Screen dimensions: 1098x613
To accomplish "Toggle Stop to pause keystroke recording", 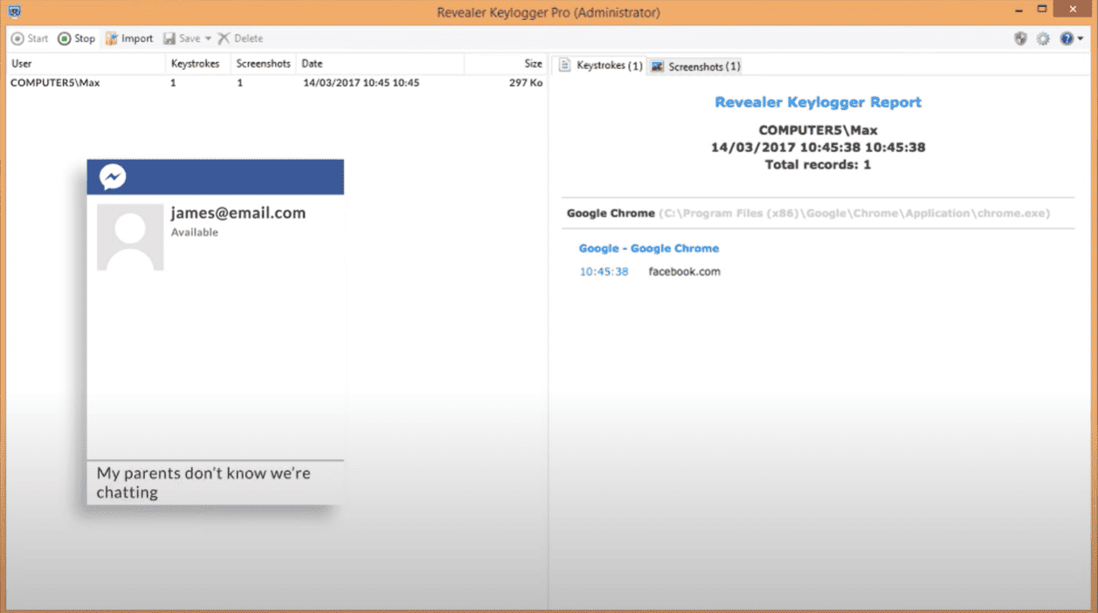I will 77,38.
